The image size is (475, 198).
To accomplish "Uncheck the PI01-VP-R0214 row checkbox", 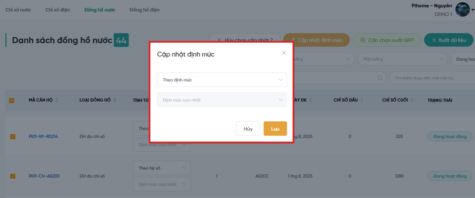I will (13, 137).
